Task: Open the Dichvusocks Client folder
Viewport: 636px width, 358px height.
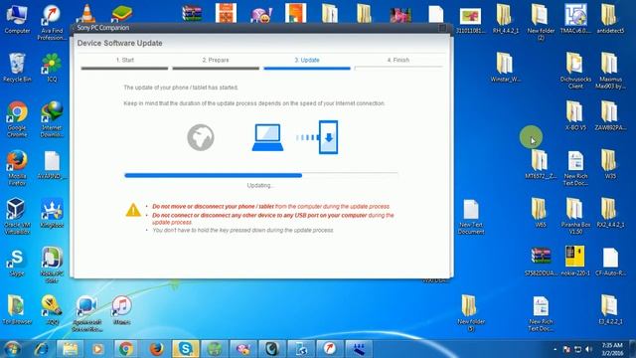Action: pos(575,71)
